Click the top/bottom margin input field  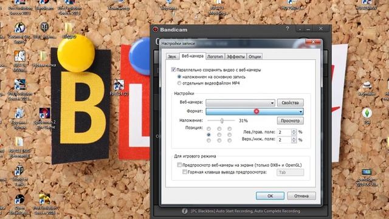[284, 140]
